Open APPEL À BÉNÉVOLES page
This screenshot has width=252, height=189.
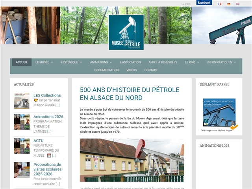163,62
